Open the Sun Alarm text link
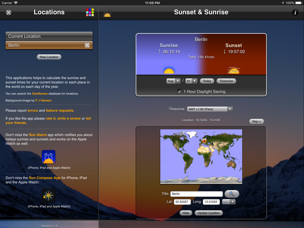The width and height of the screenshot is (304, 228). (x=38, y=135)
